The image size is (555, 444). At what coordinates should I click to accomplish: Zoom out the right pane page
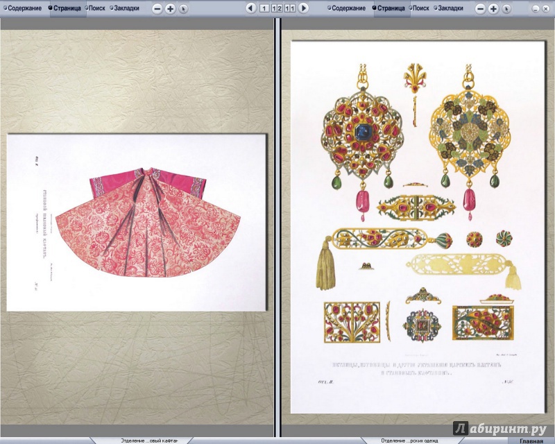(480, 9)
